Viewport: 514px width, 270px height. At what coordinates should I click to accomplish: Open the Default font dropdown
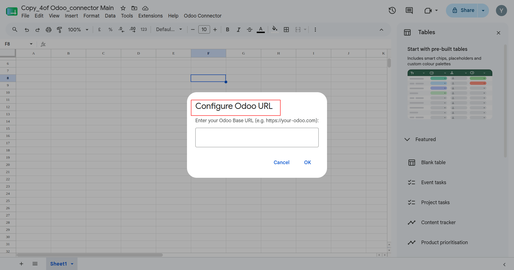click(169, 29)
